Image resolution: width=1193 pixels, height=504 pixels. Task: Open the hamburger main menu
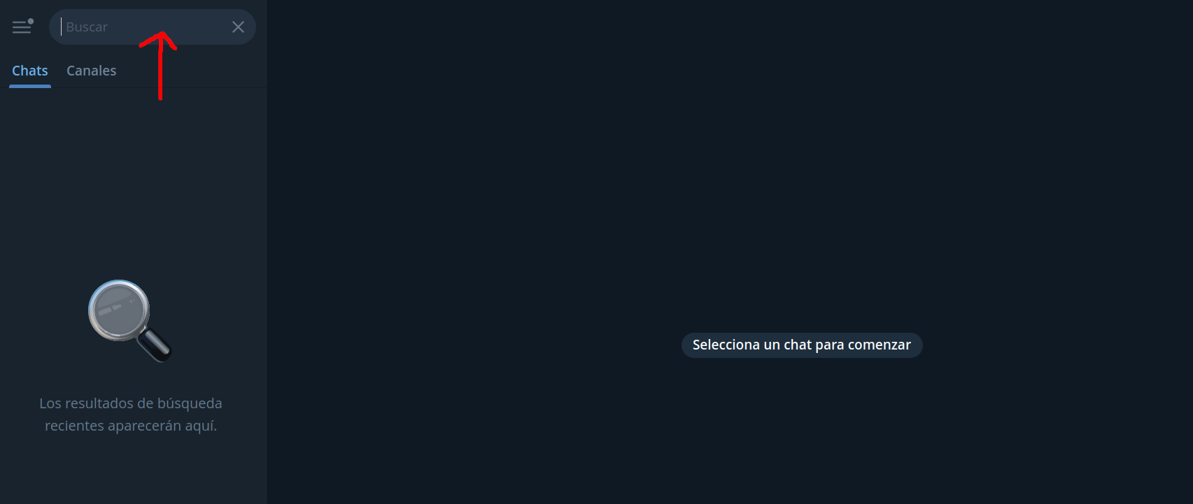click(22, 27)
